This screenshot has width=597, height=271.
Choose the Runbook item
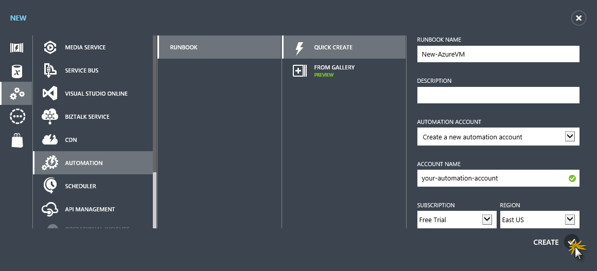point(219,47)
